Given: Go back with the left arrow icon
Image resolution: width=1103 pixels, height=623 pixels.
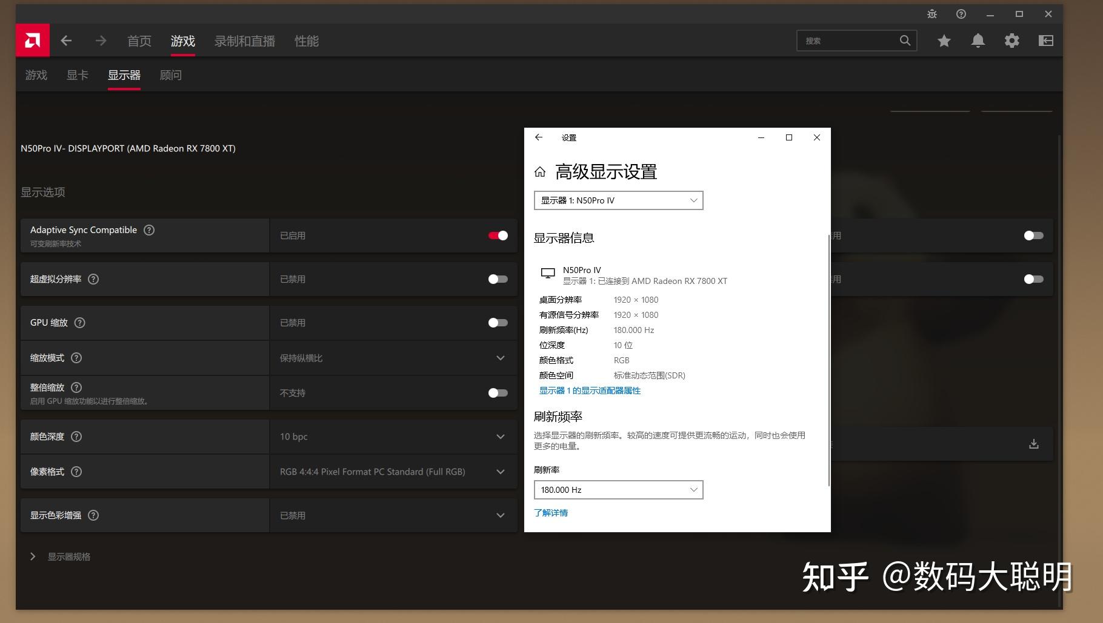Looking at the screenshot, I should coord(66,41).
